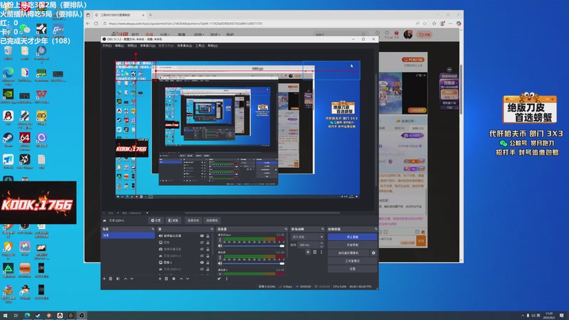The image size is (569, 320).
Task: Click 工作室模式 studio mode button
Action: 352,261
